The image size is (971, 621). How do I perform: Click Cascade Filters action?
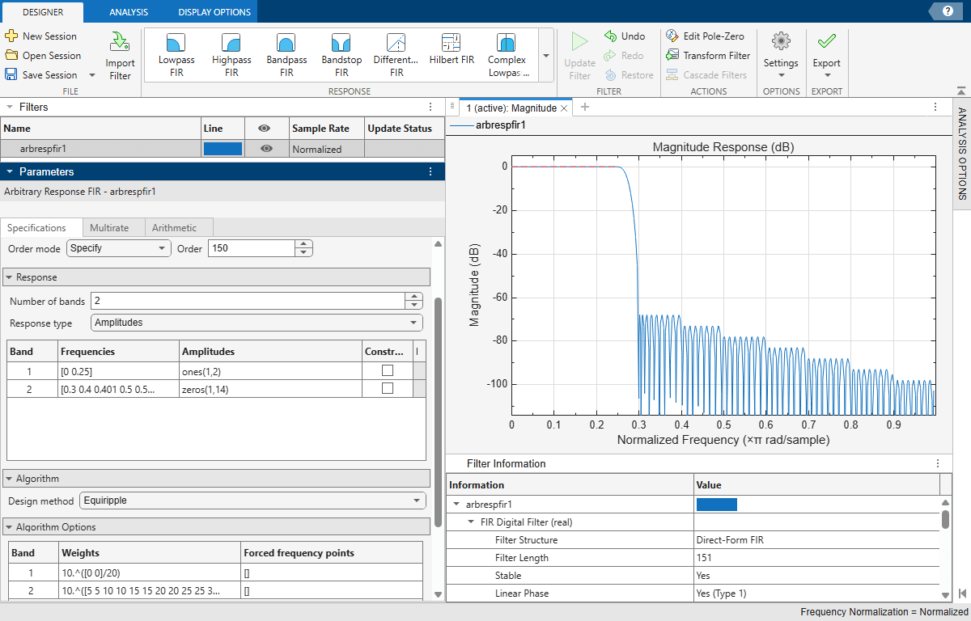coord(708,75)
